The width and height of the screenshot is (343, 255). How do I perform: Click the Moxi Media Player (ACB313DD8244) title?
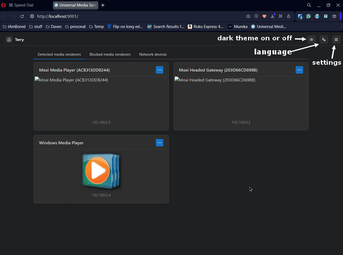click(x=74, y=70)
